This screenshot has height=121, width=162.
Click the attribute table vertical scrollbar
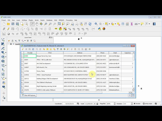(134, 57)
